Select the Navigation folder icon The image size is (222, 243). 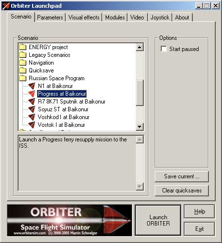[22, 63]
